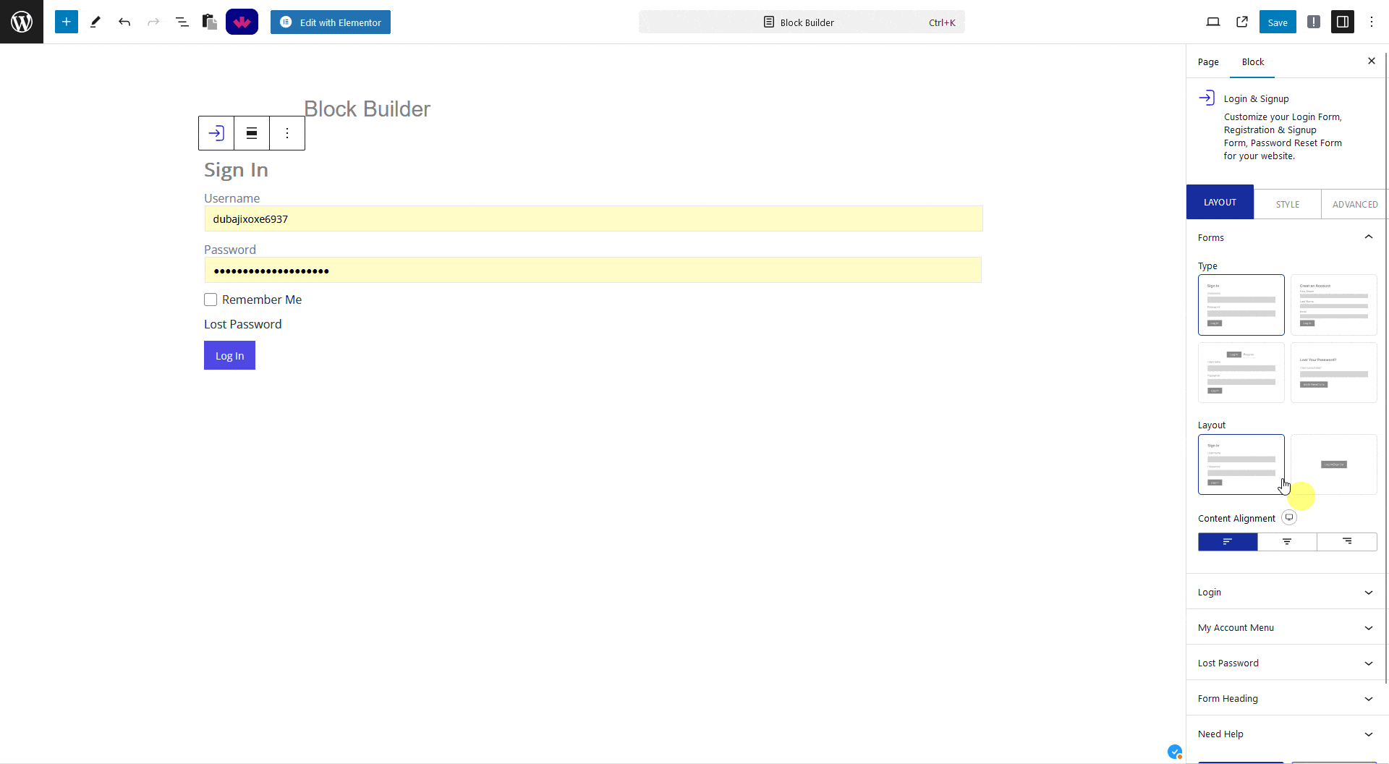Click the Lost Password link
This screenshot has width=1389, height=764.
tap(242, 323)
